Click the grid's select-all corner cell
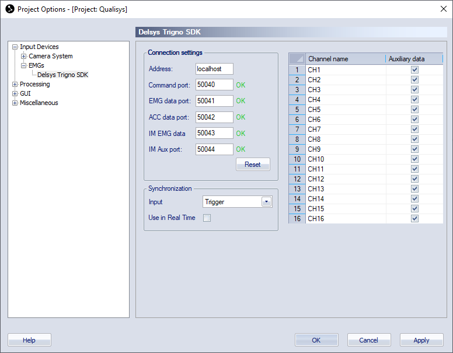This screenshot has height=353, width=453. coord(297,59)
